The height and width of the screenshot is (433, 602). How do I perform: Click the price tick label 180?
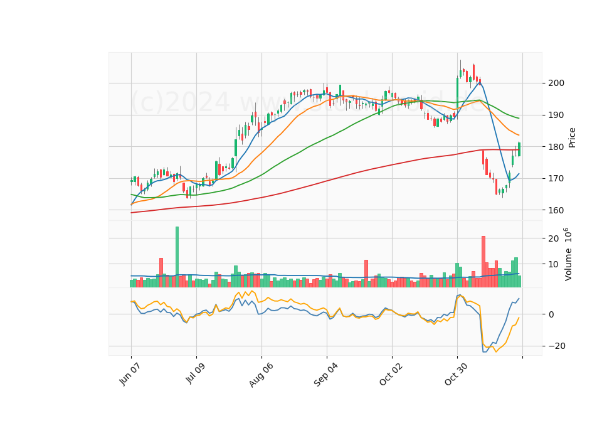(x=556, y=147)
